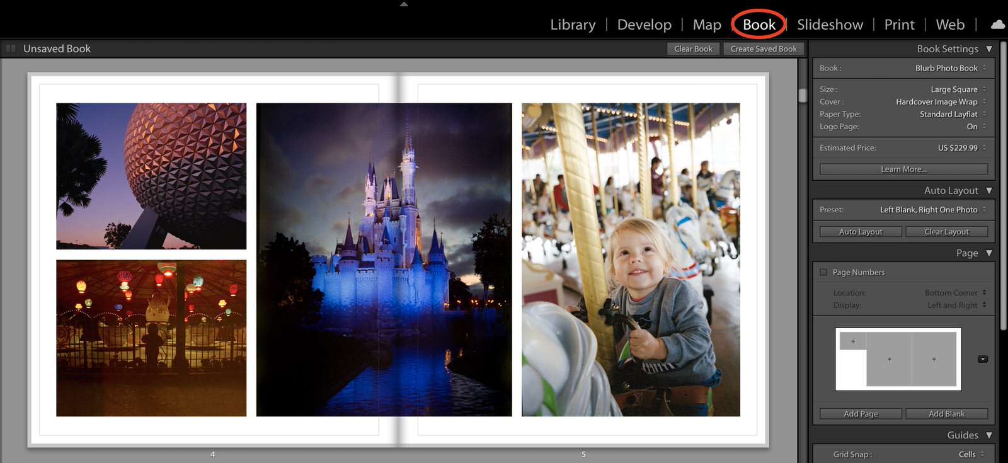Viewport: 1008px width, 463px height.
Task: Open the Slideshow module
Action: [x=830, y=25]
